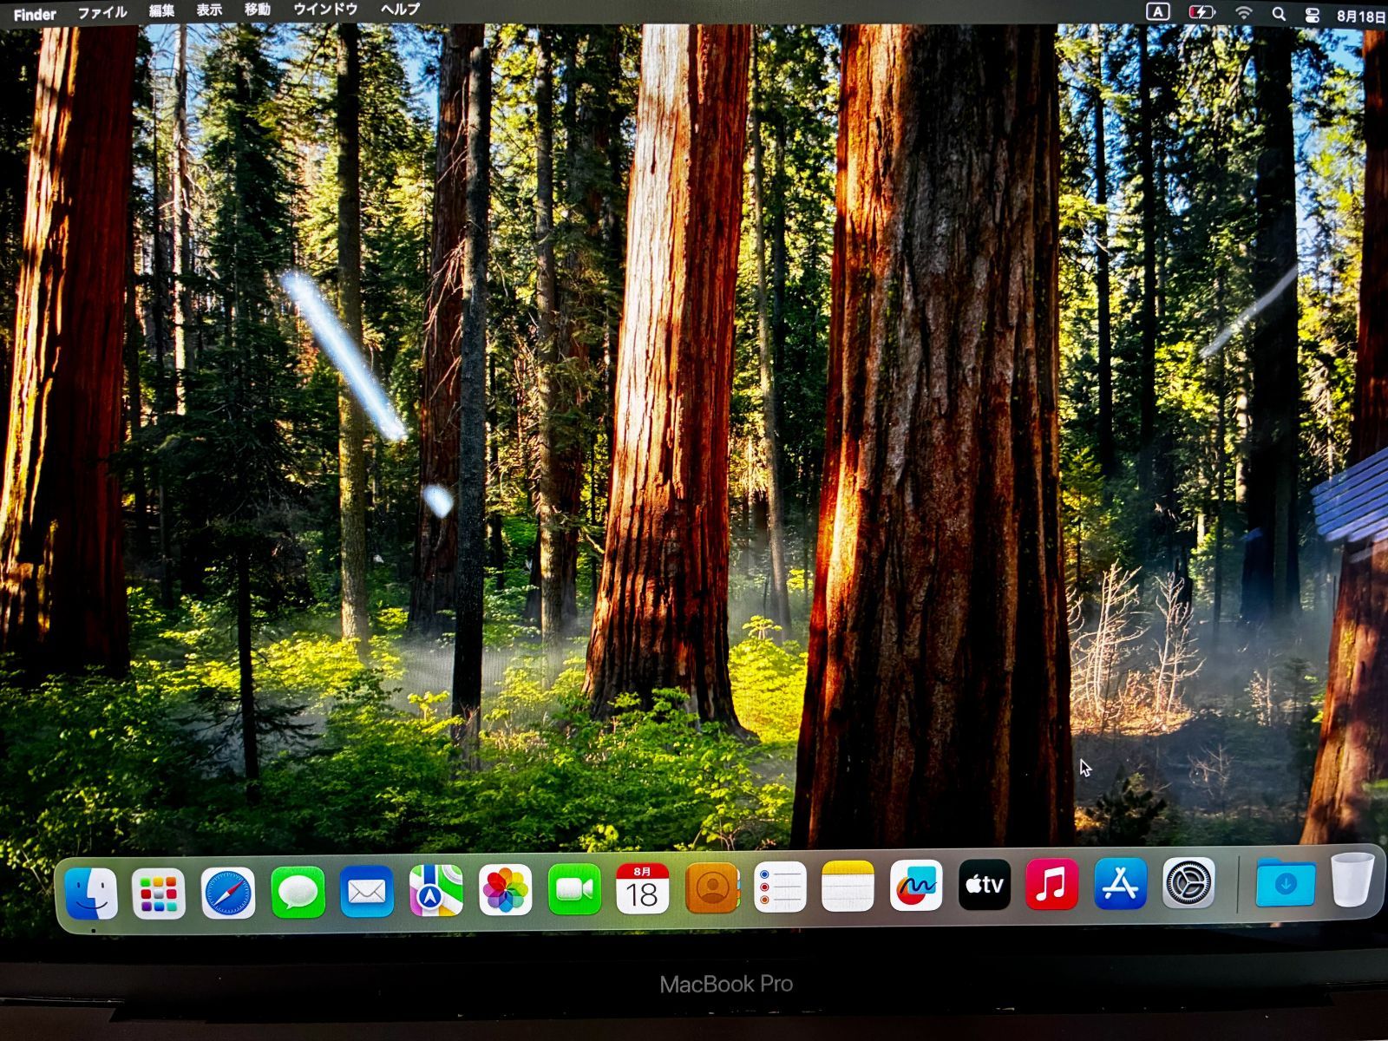Viewport: 1388px width, 1041px height.
Task: Open Spotlight search
Action: pos(1279,14)
